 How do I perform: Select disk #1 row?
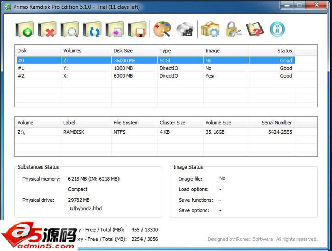[x=156, y=68]
